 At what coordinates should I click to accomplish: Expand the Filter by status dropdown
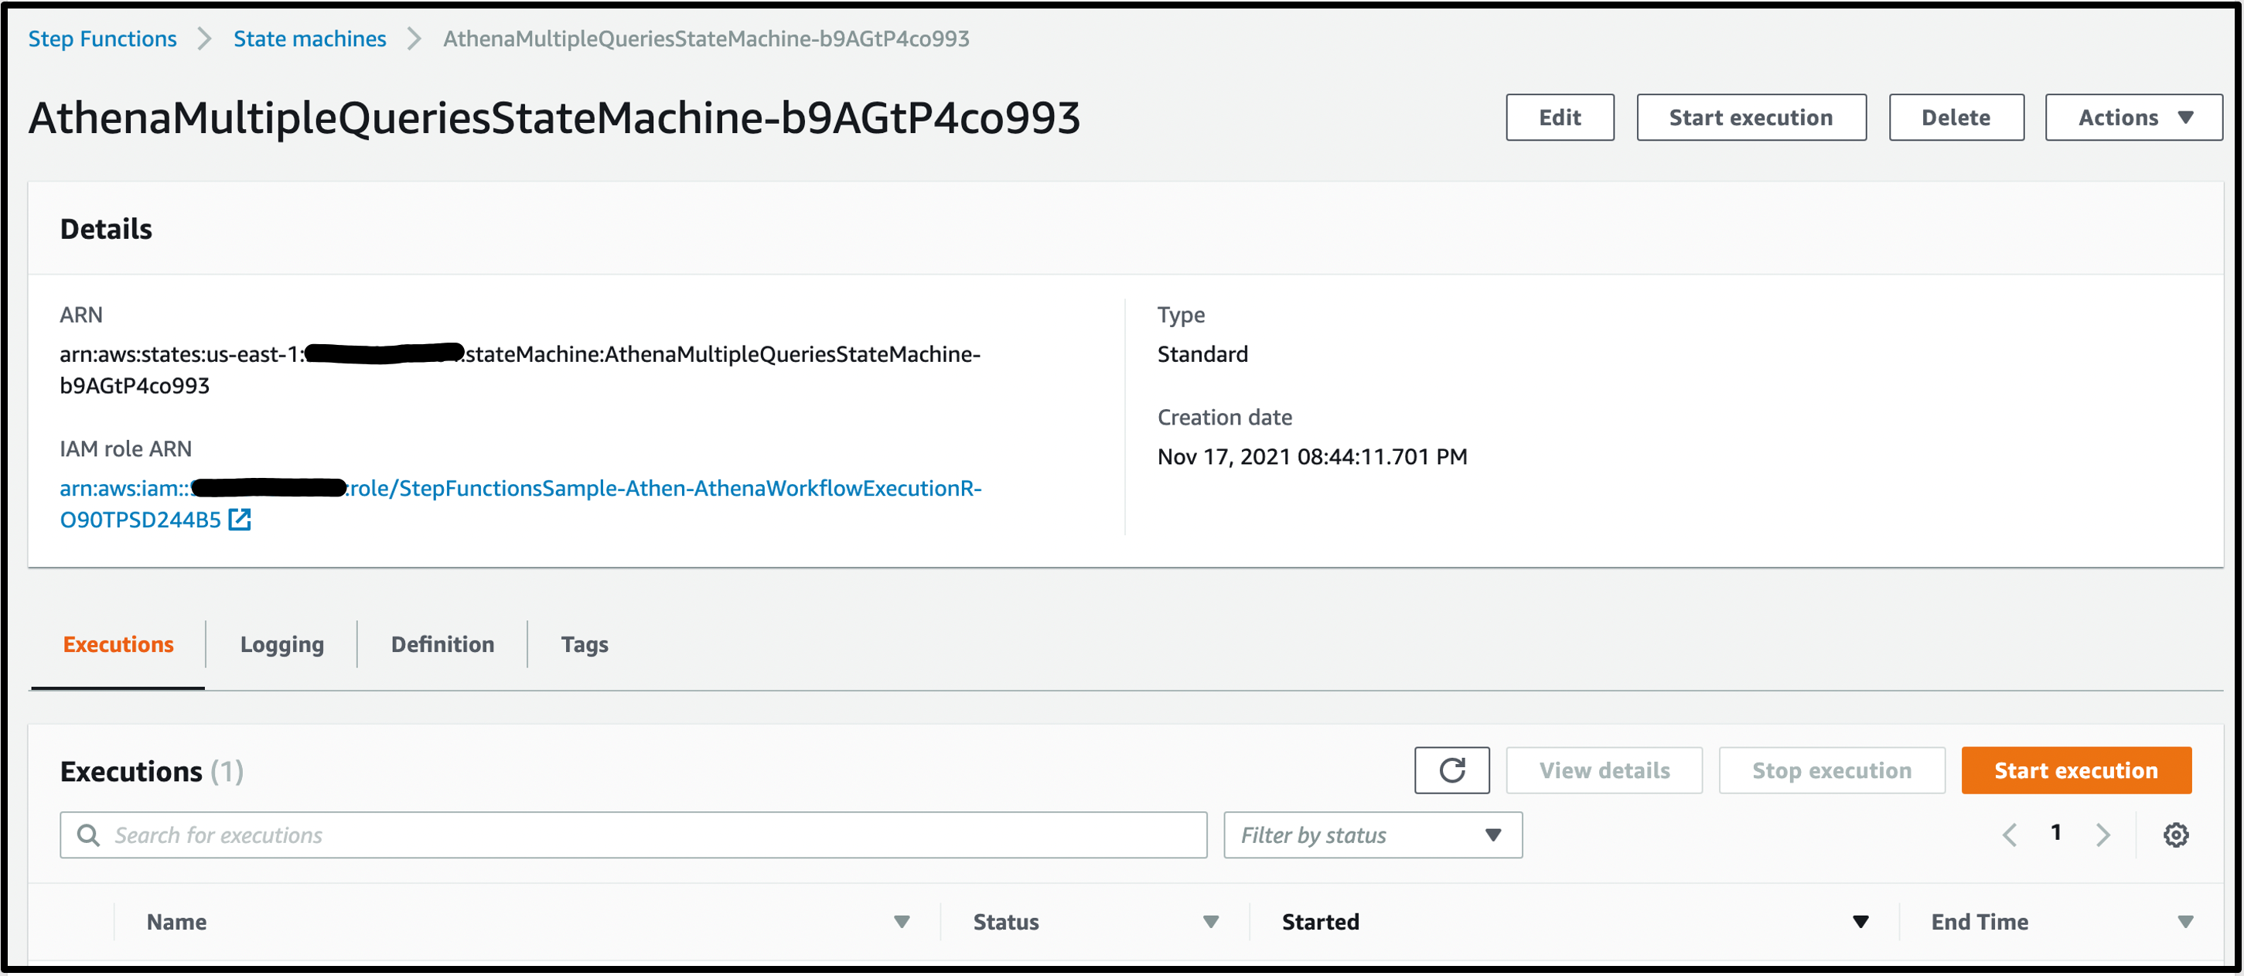(1372, 834)
